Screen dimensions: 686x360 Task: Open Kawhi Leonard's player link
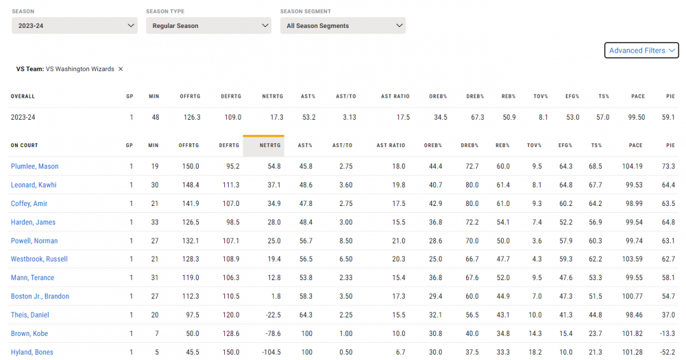click(x=34, y=185)
